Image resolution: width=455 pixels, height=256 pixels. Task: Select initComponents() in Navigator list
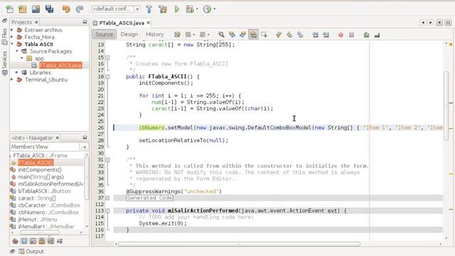point(40,170)
